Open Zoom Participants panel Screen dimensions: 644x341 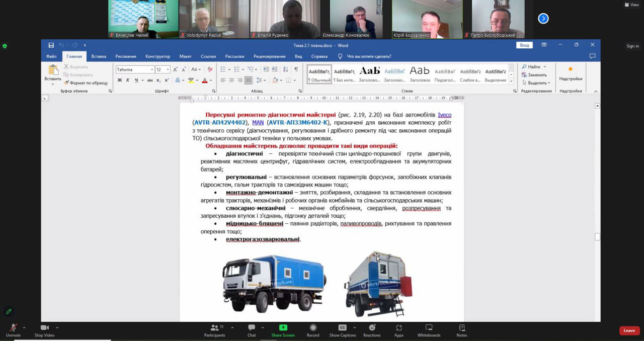click(x=215, y=330)
